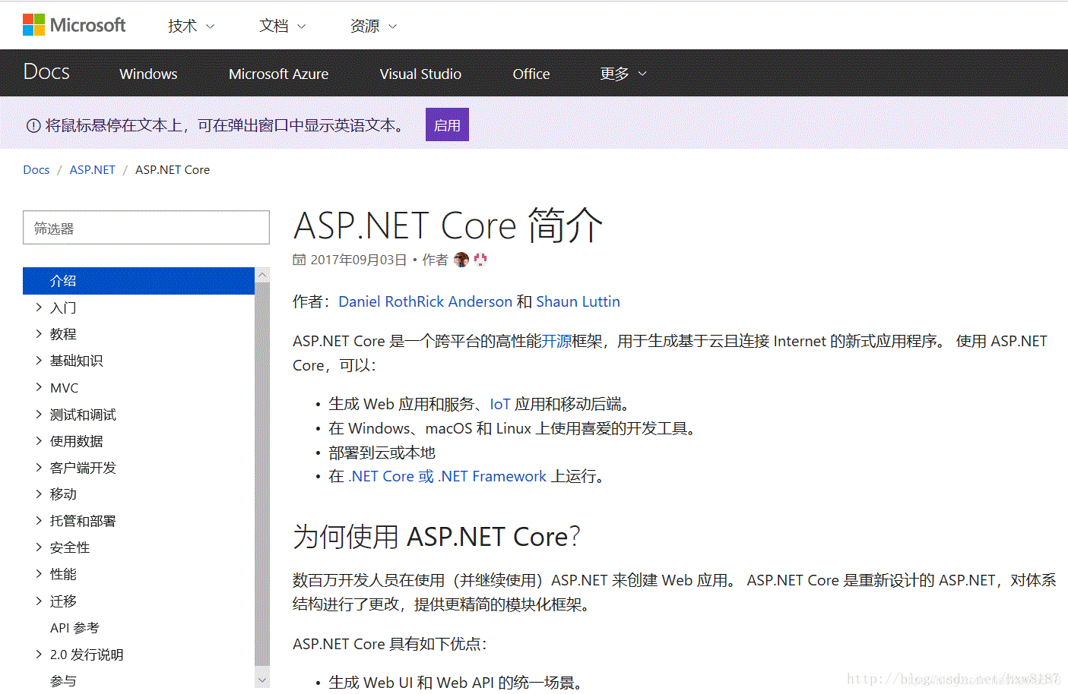Open the 资源 dropdown menu

[373, 25]
